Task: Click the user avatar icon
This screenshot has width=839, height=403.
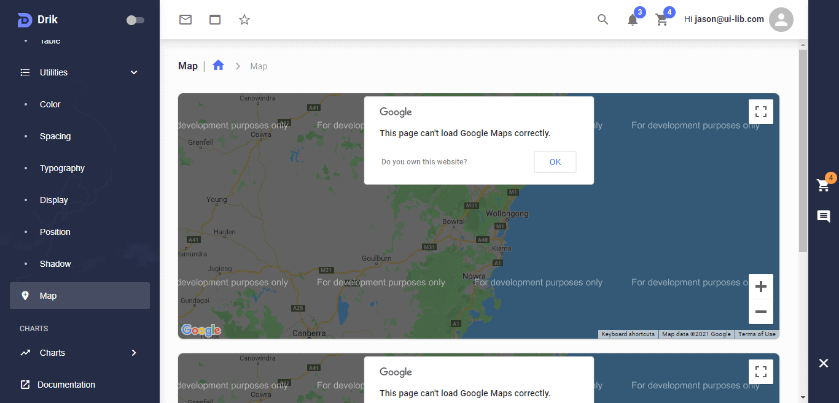Action: [x=781, y=20]
